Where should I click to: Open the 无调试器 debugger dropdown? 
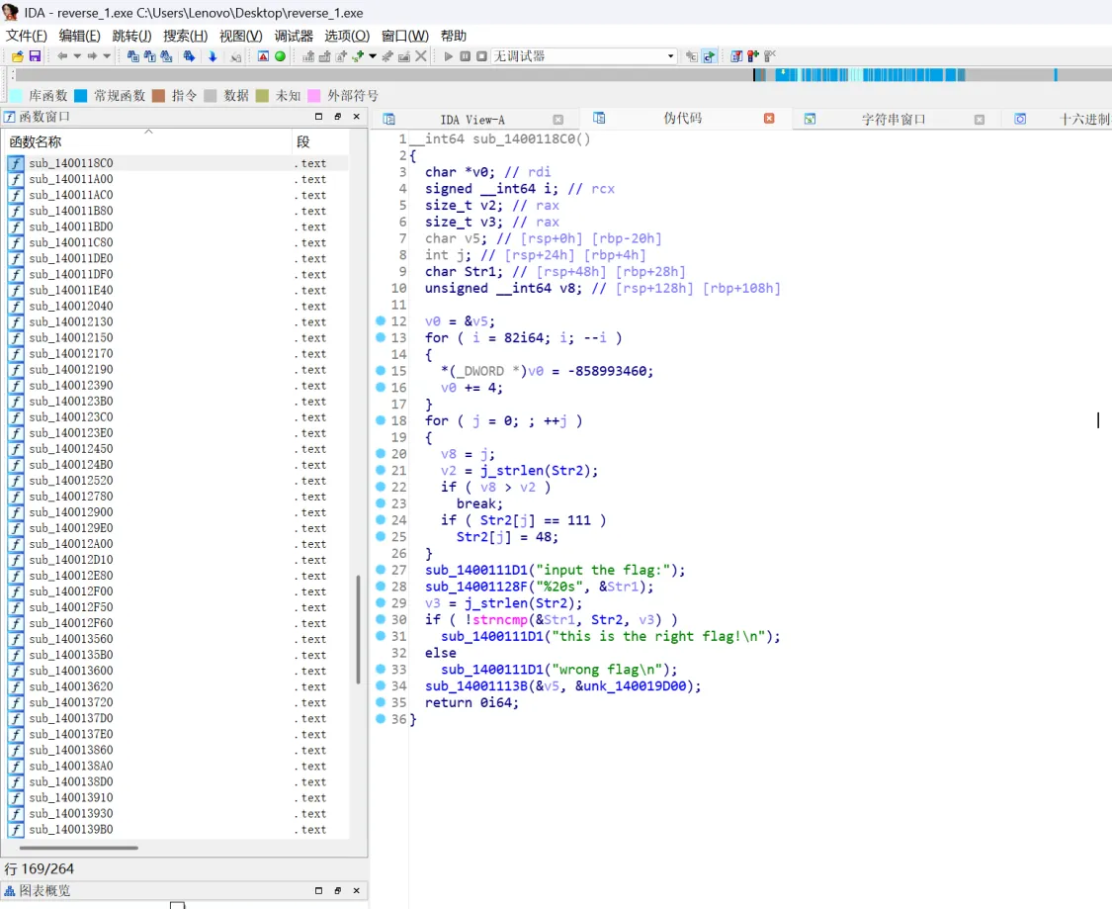click(x=583, y=56)
